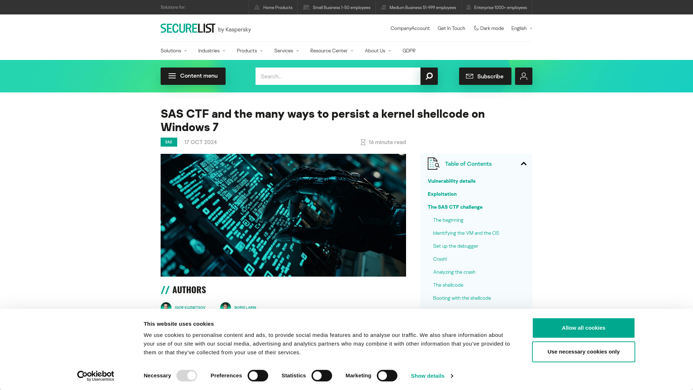Click the Allow all cookies button

584,328
